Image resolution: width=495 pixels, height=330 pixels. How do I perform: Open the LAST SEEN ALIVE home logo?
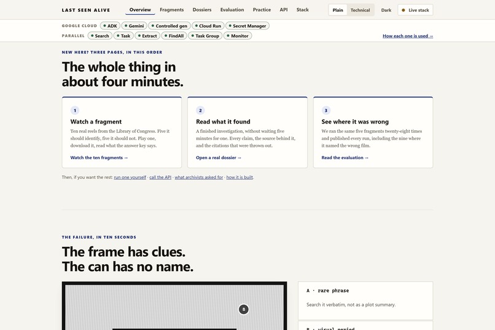[x=86, y=10]
